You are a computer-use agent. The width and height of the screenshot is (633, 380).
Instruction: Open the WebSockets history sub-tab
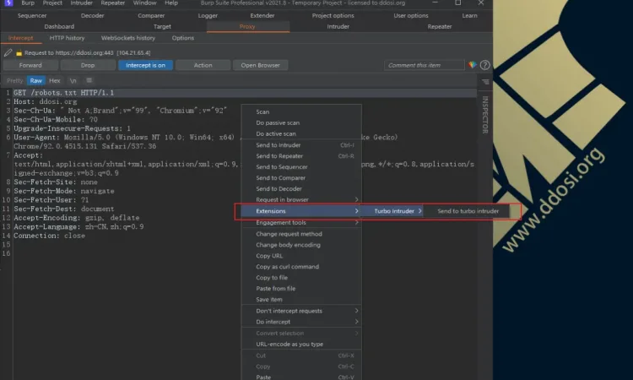coord(128,37)
